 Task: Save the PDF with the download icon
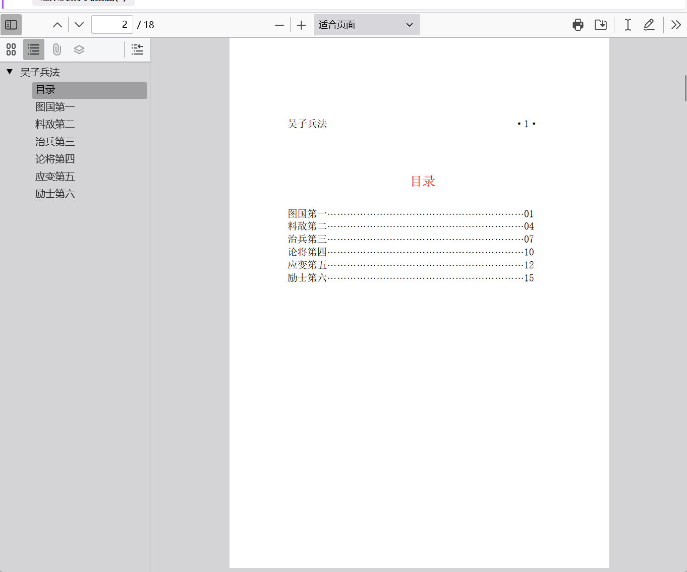[601, 25]
